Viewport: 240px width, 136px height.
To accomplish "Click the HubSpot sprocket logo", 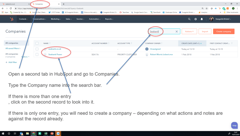I will (x=12, y=19).
